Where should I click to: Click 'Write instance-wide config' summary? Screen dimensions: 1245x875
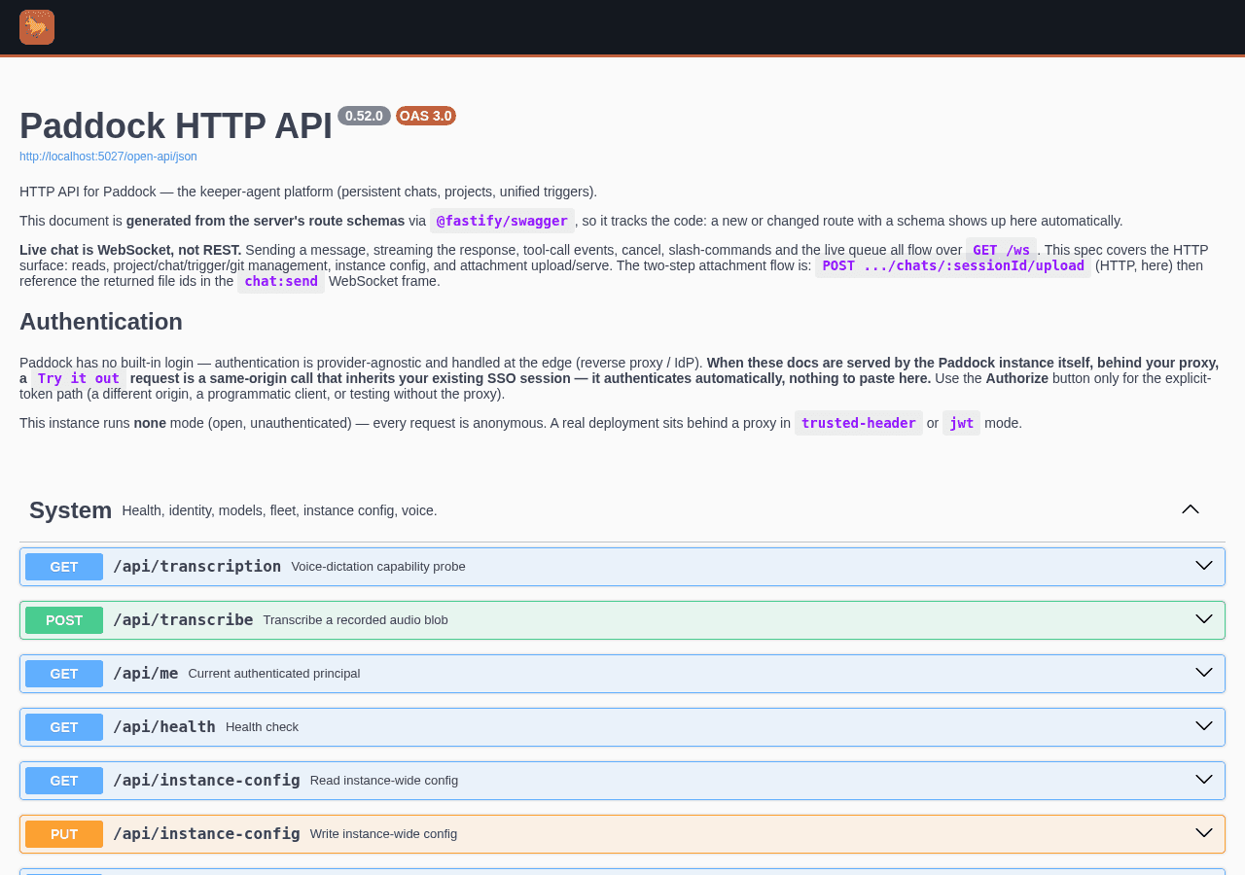pyautogui.click(x=383, y=834)
